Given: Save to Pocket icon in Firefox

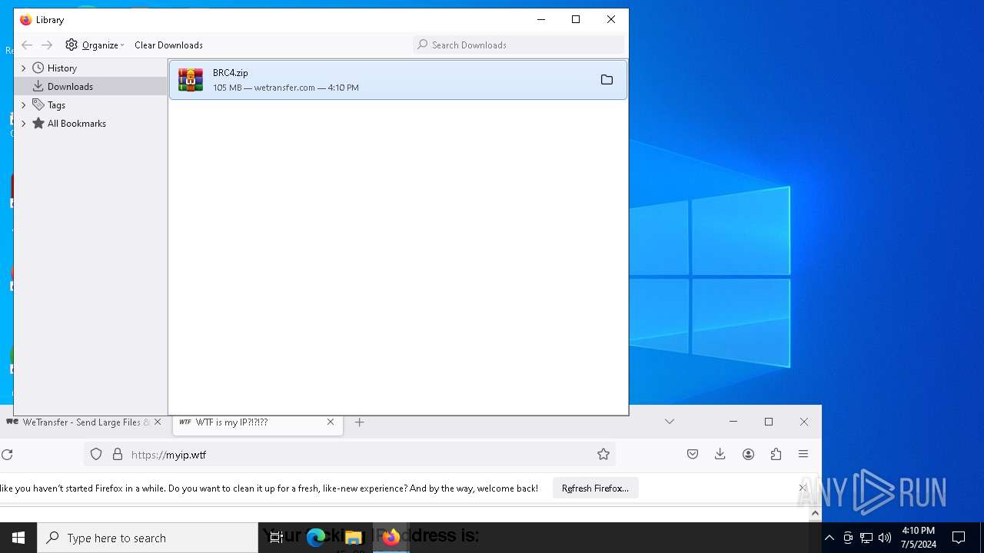Looking at the screenshot, I should (693, 455).
